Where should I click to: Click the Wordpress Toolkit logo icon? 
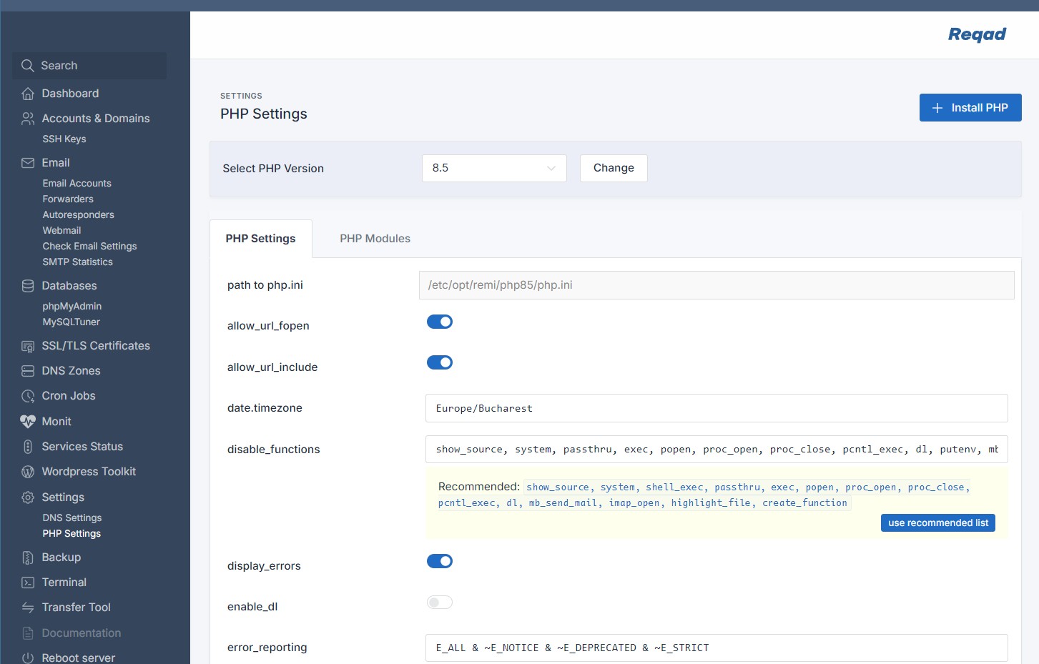28,472
